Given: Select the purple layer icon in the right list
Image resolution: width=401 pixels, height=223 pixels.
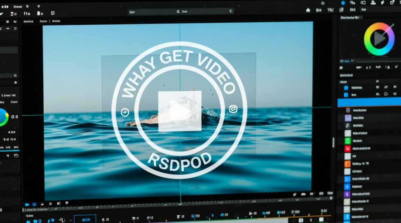Looking at the screenshot, I should [347, 194].
